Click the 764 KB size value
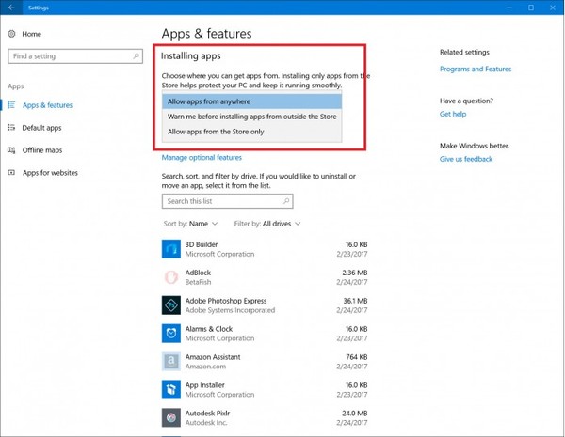565x437 pixels. click(x=356, y=357)
